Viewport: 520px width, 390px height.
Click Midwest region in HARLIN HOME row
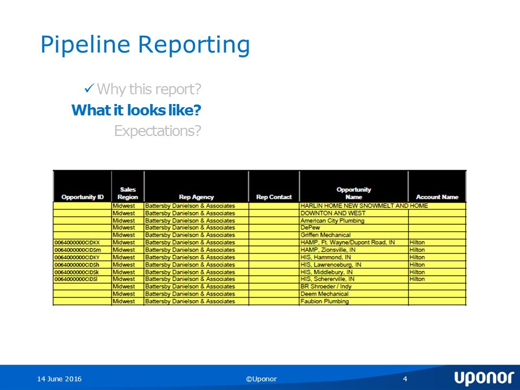pyautogui.click(x=128, y=206)
